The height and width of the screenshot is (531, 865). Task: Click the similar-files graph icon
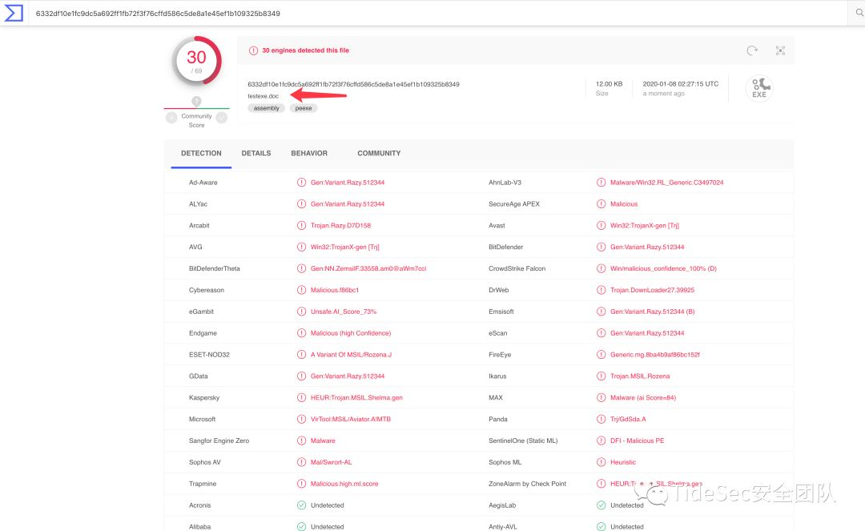coord(780,50)
